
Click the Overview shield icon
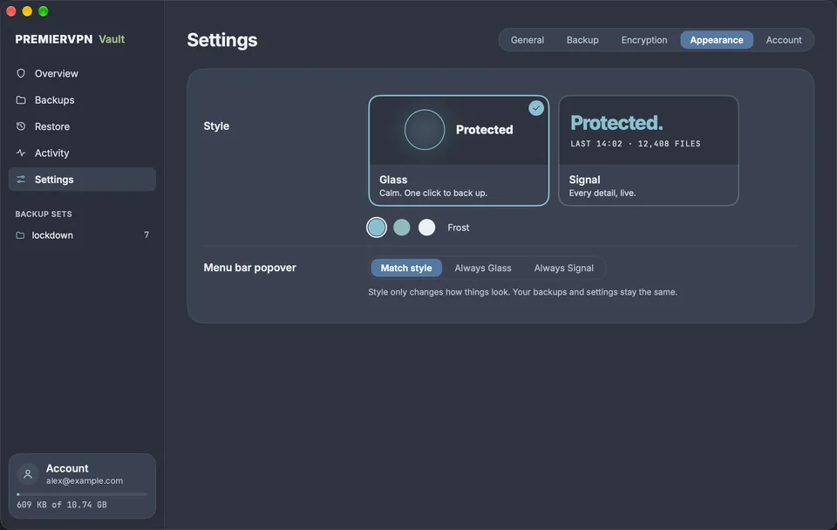(x=21, y=73)
